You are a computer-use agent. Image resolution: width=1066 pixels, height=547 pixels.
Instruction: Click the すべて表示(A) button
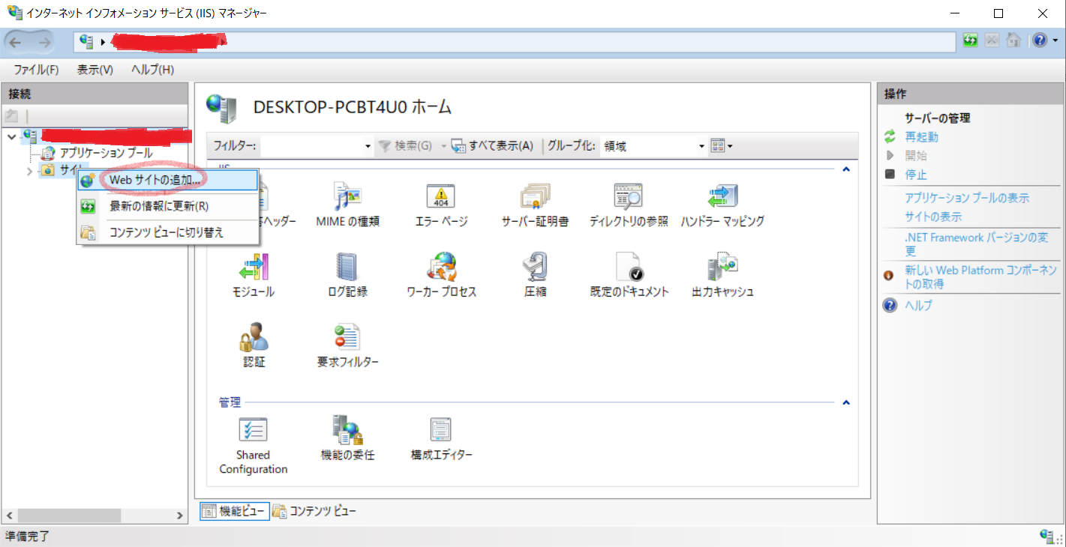tap(492, 146)
